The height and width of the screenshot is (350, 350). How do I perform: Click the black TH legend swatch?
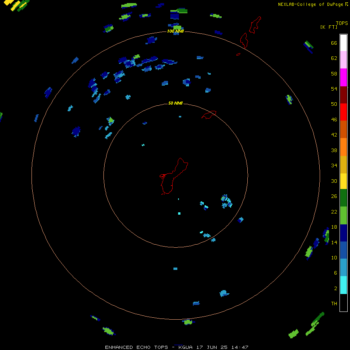pyautogui.click(x=343, y=303)
